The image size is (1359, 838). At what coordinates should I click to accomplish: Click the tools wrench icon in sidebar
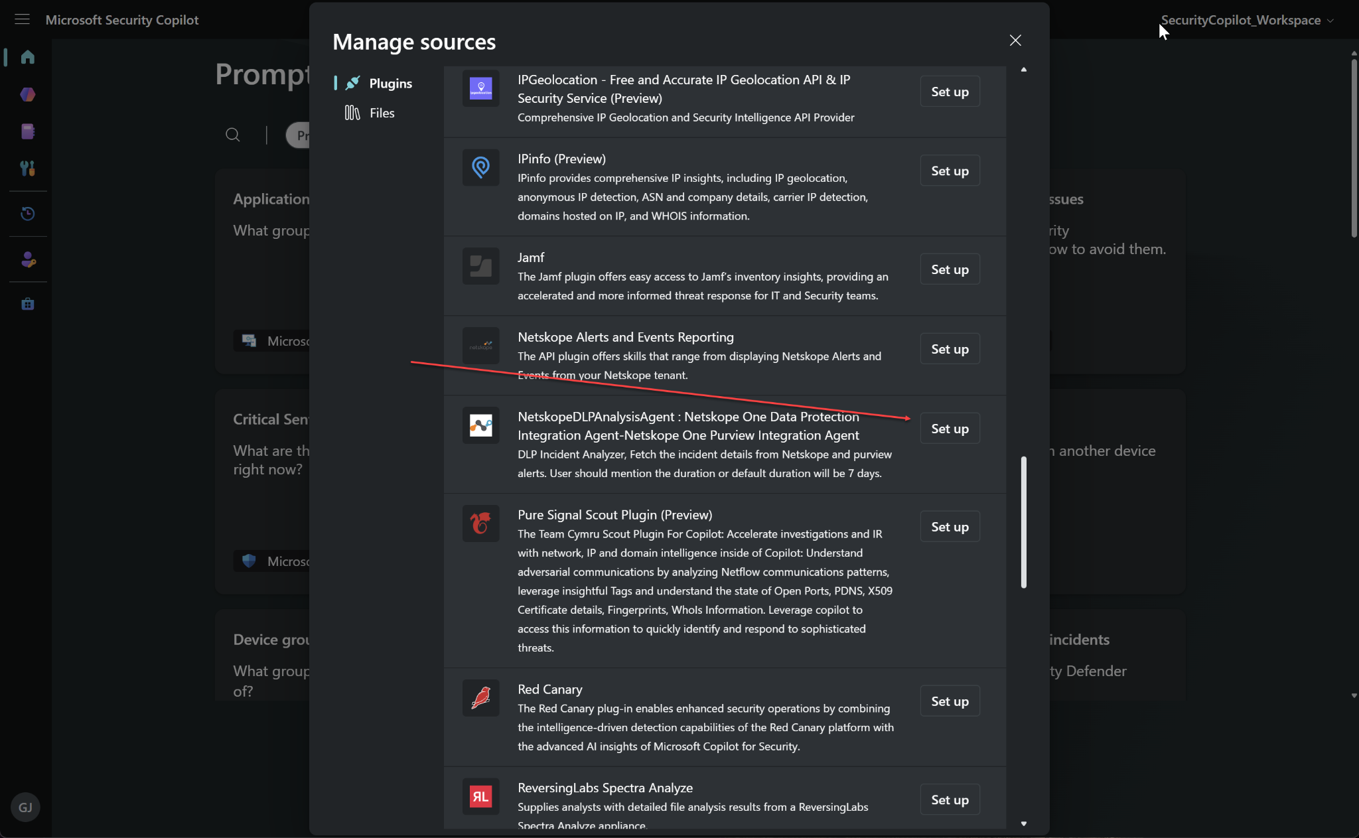[x=27, y=169]
